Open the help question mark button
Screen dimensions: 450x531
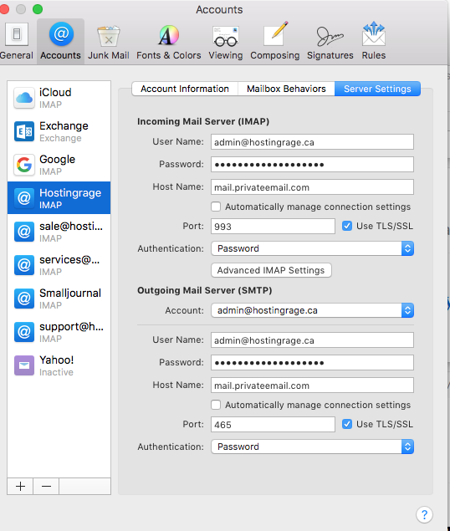click(x=424, y=514)
